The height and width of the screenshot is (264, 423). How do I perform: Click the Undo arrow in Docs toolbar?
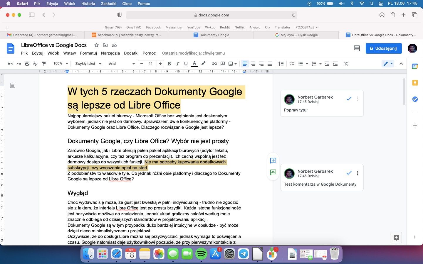pos(11,64)
